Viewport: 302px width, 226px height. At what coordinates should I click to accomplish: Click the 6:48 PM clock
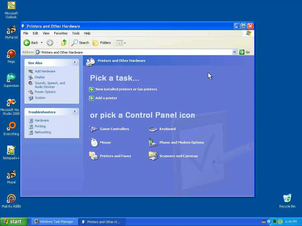click(291, 222)
